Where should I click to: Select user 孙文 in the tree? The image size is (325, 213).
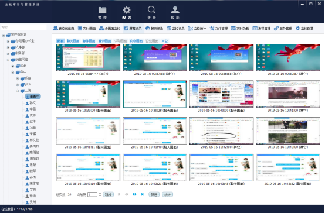click(31, 103)
